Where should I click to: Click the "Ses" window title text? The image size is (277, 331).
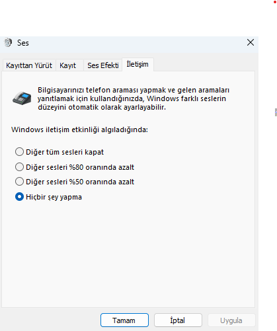[x=23, y=43]
